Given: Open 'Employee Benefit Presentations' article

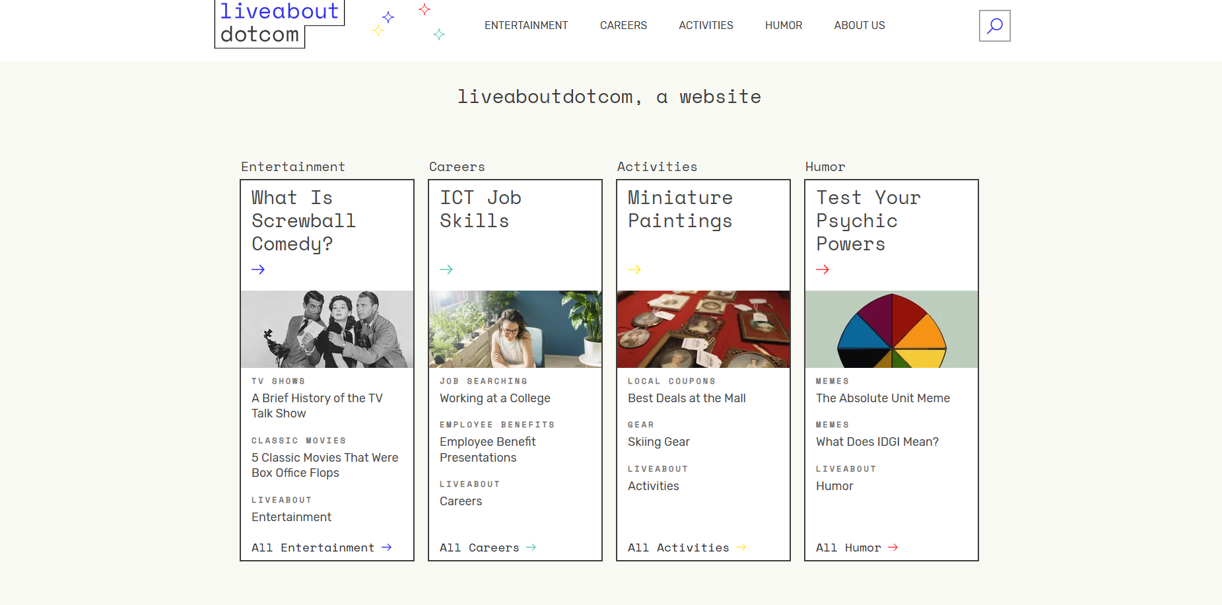Looking at the screenshot, I should pos(488,450).
